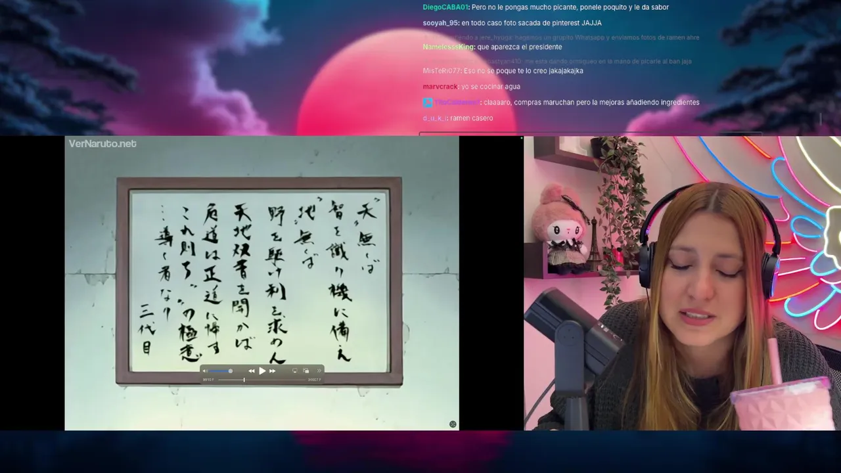Click the elapsed time readout in the player
Screen dimensions: 841x473
pyautogui.click(x=208, y=380)
